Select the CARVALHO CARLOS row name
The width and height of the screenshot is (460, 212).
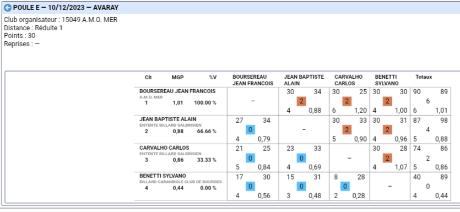(164, 148)
